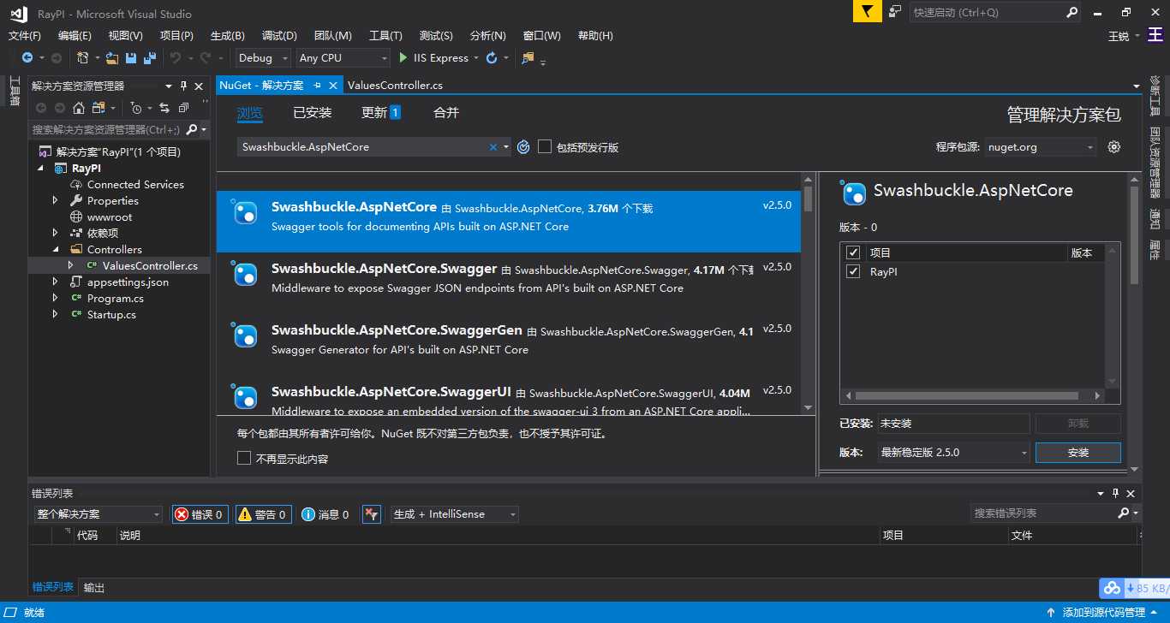Open the File menu
Viewport: 1170px width, 623px height.
pyautogui.click(x=25, y=36)
